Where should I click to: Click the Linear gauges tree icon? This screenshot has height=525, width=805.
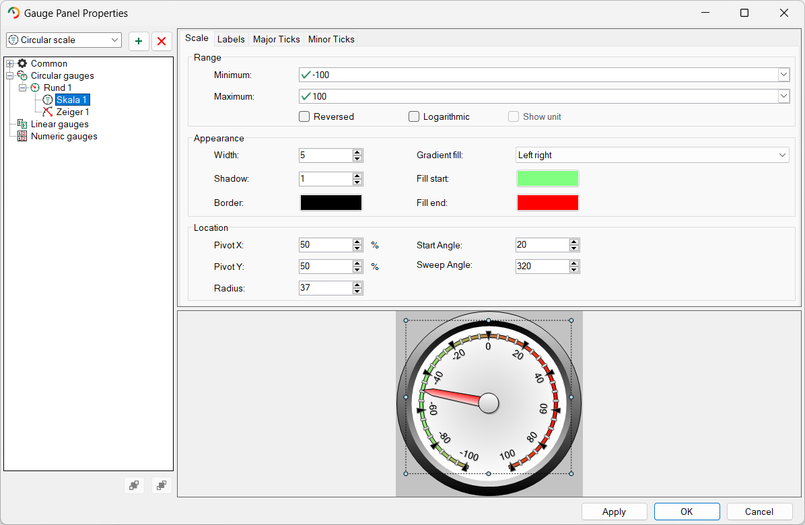coord(22,124)
